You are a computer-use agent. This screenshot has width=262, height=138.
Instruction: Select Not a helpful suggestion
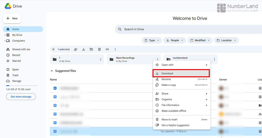click(182, 125)
